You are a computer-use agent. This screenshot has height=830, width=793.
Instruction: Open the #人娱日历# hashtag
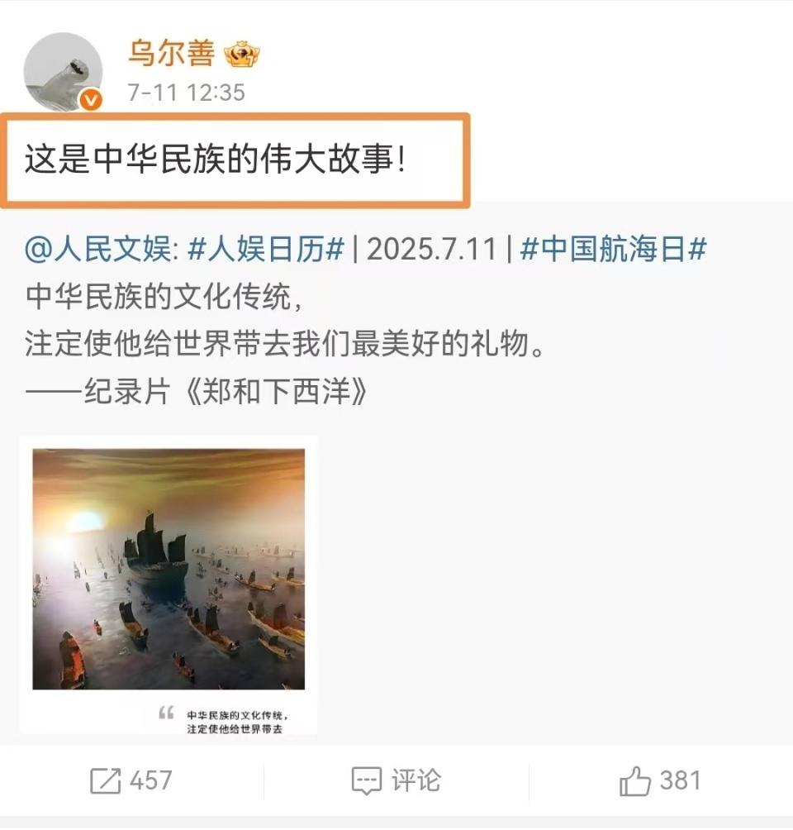pos(266,249)
